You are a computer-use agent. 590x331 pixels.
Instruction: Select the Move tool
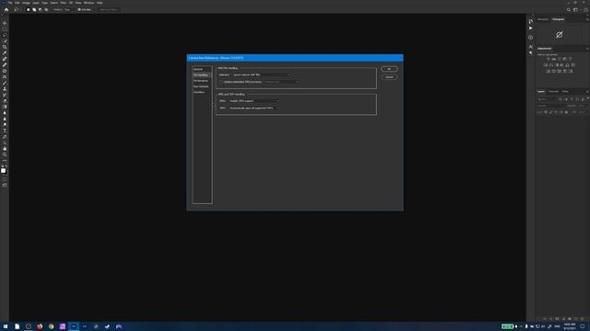point(5,23)
